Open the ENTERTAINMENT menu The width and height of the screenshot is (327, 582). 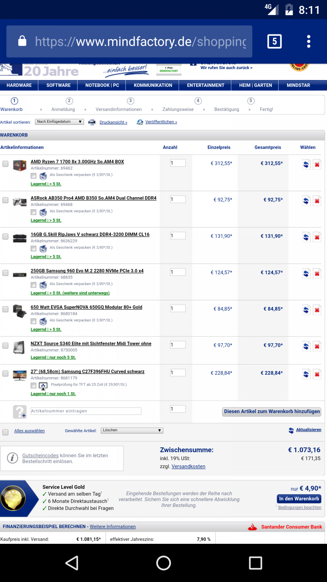206,85
